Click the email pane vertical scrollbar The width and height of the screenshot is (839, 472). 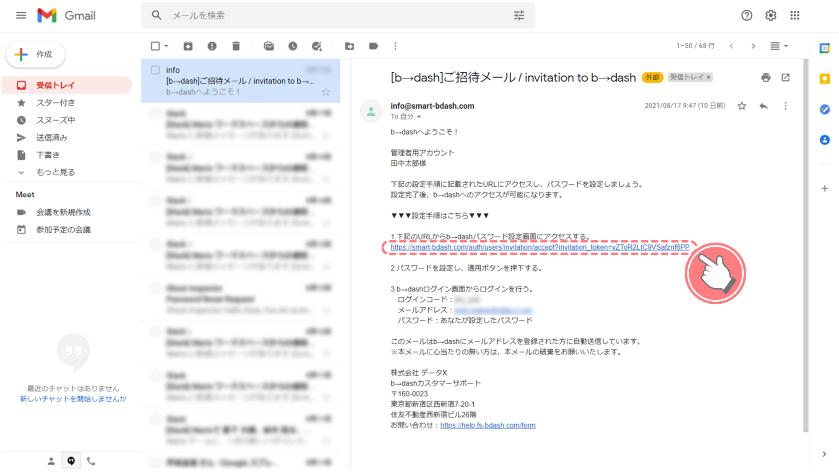click(805, 245)
